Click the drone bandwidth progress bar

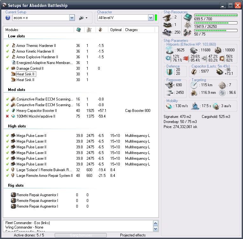click(x=216, y=30)
